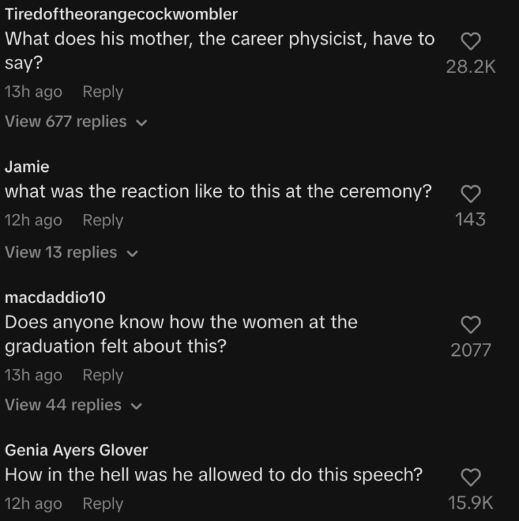Viewport: 519px width, 521px height.
Task: Click the "How in the hell" comment text
Action: point(214,475)
